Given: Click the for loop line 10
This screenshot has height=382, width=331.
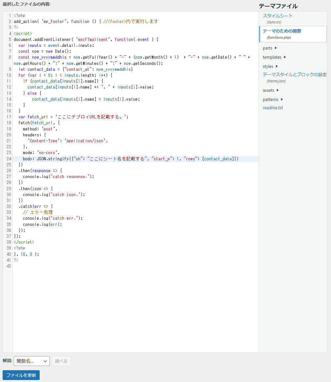Looking at the screenshot, I should tap(65, 75).
